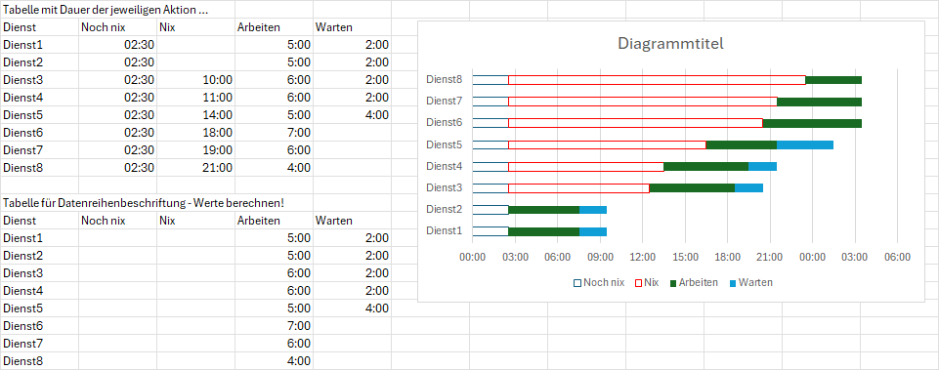This screenshot has width=939, height=370.
Task: Select Dienst3 row label in lower table
Action: coord(39,273)
